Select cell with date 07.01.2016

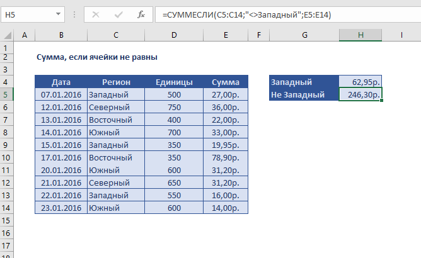(x=61, y=94)
